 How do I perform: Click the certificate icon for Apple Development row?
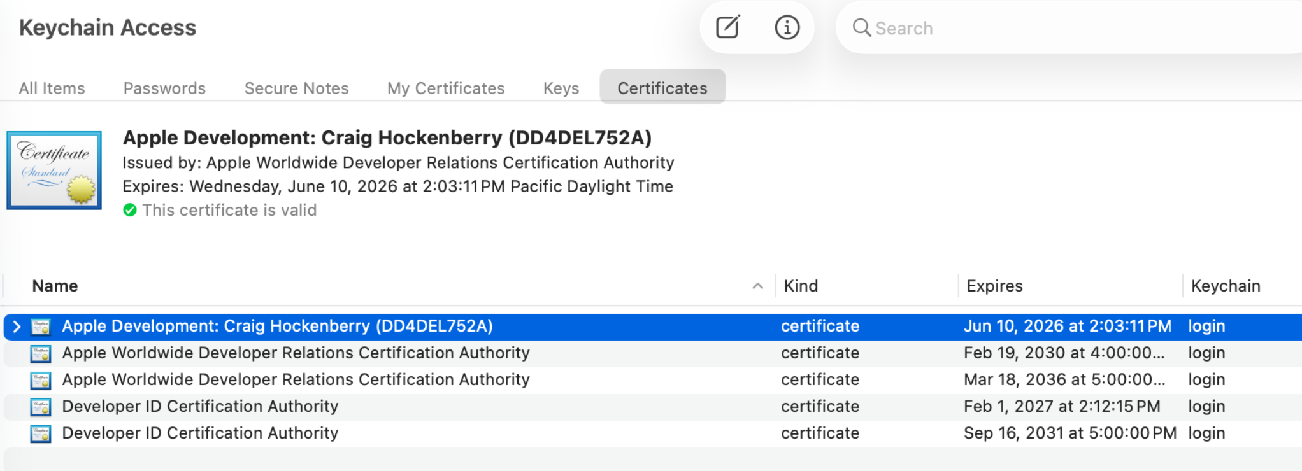click(41, 327)
